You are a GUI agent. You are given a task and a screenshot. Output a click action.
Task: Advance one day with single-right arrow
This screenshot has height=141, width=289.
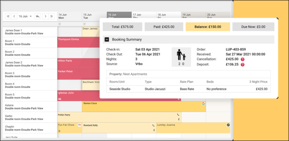(45, 16)
